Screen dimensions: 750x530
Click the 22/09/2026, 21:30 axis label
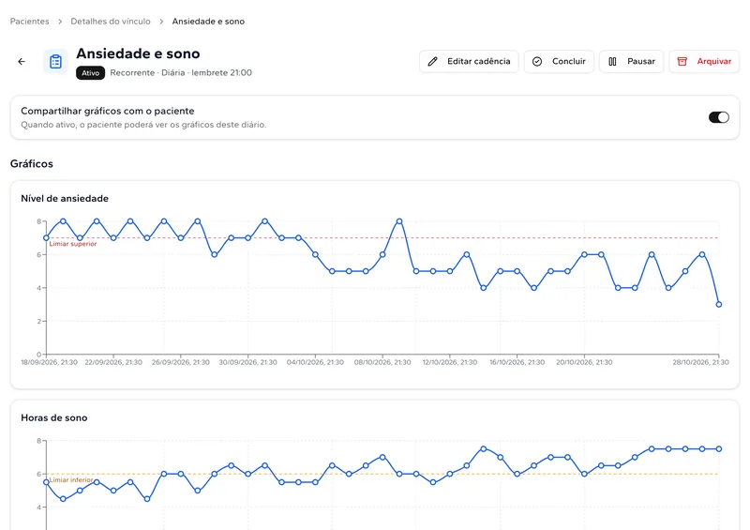click(x=113, y=362)
